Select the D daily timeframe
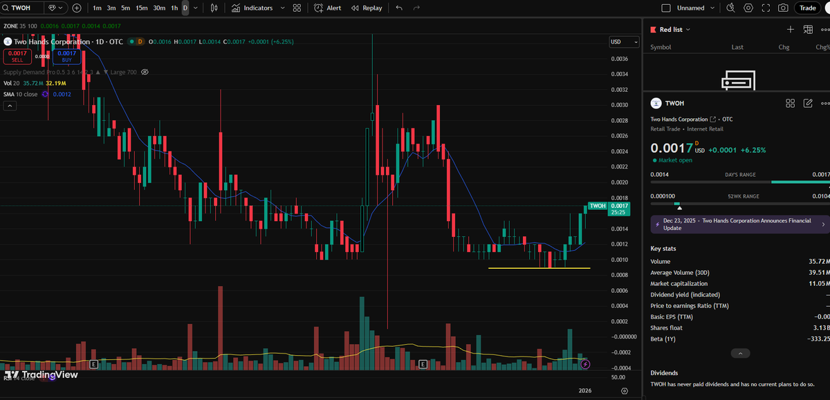 point(185,8)
